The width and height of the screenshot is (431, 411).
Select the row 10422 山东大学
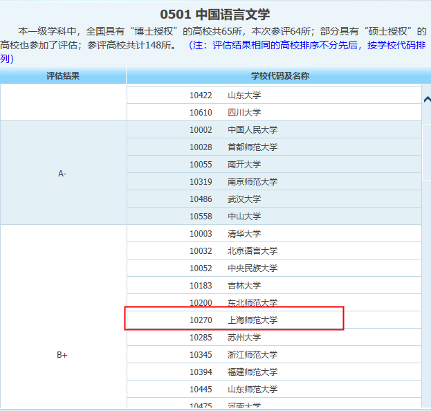(274, 95)
